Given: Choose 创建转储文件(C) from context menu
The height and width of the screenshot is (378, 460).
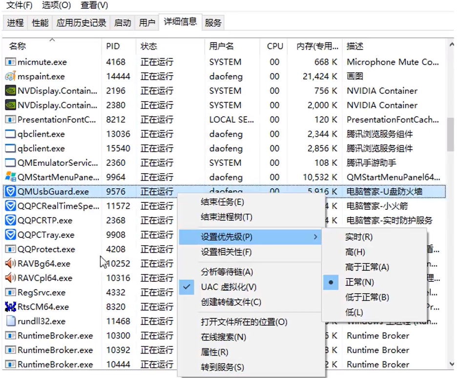Looking at the screenshot, I should [x=231, y=302].
